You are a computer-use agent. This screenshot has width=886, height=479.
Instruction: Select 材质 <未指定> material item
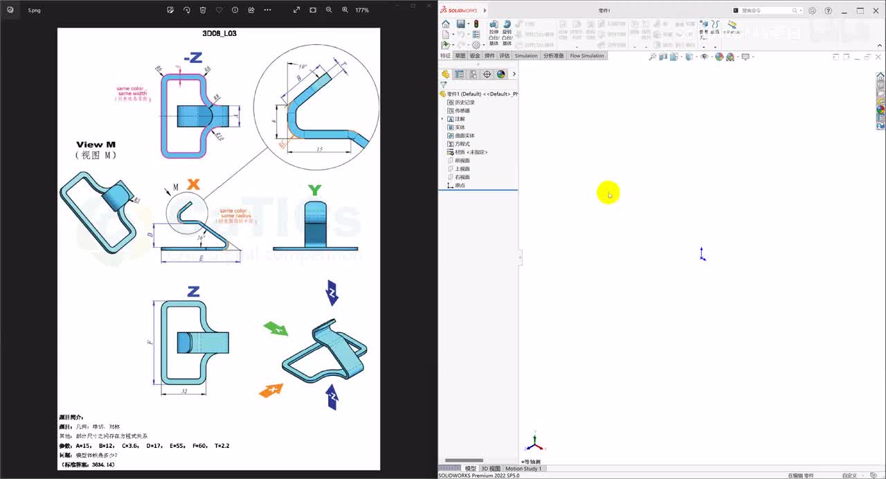pyautogui.click(x=467, y=152)
